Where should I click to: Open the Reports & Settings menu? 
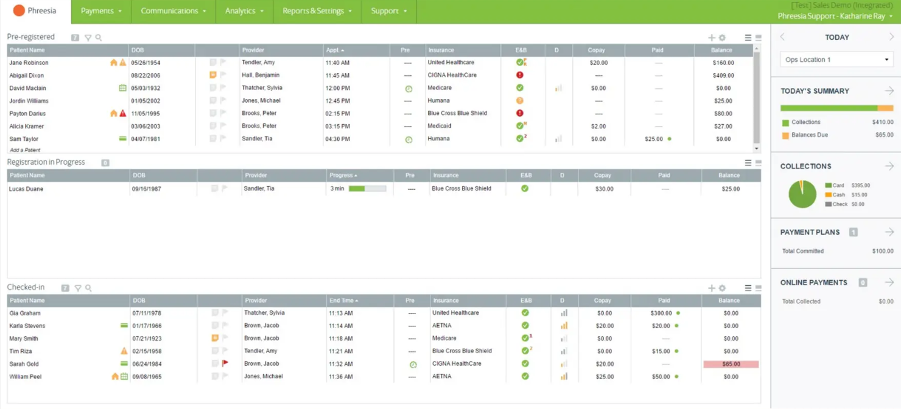click(x=317, y=12)
